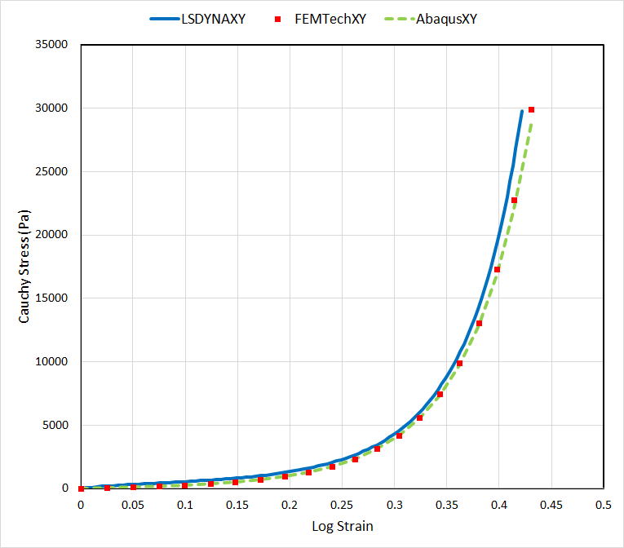Click the 0.4 x-axis tick label
The width and height of the screenshot is (624, 548).
point(498,505)
